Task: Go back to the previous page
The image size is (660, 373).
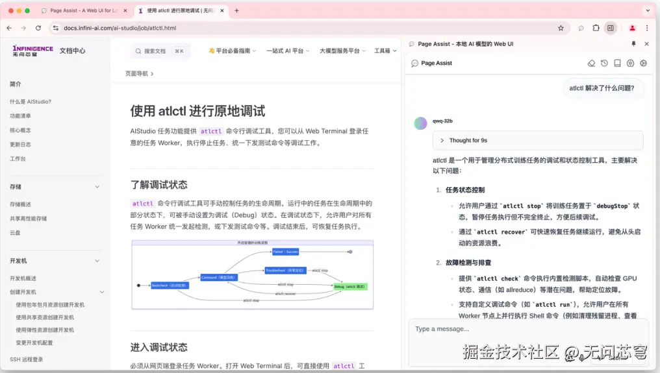Action: pos(9,28)
